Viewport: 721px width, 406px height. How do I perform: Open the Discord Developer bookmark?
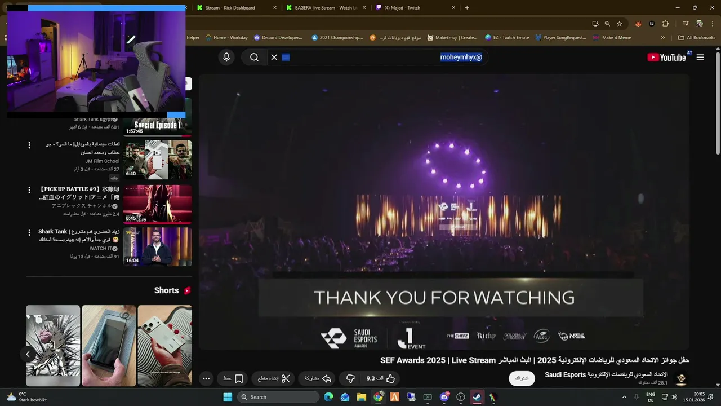click(278, 38)
